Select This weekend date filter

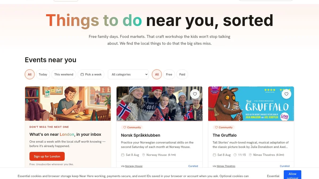pos(64,75)
